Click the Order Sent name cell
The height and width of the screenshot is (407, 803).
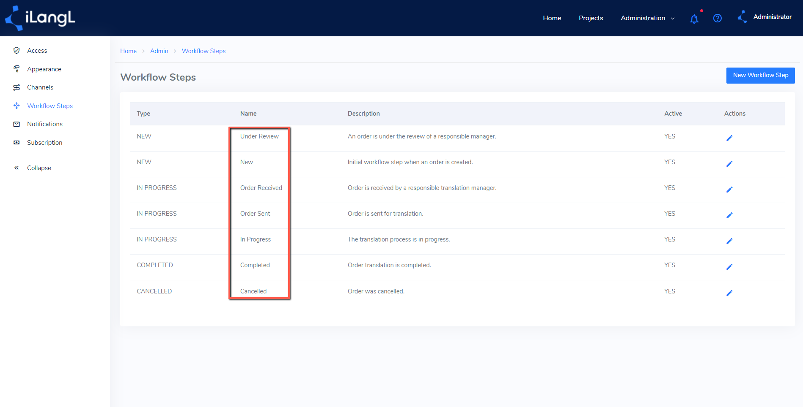(x=255, y=214)
